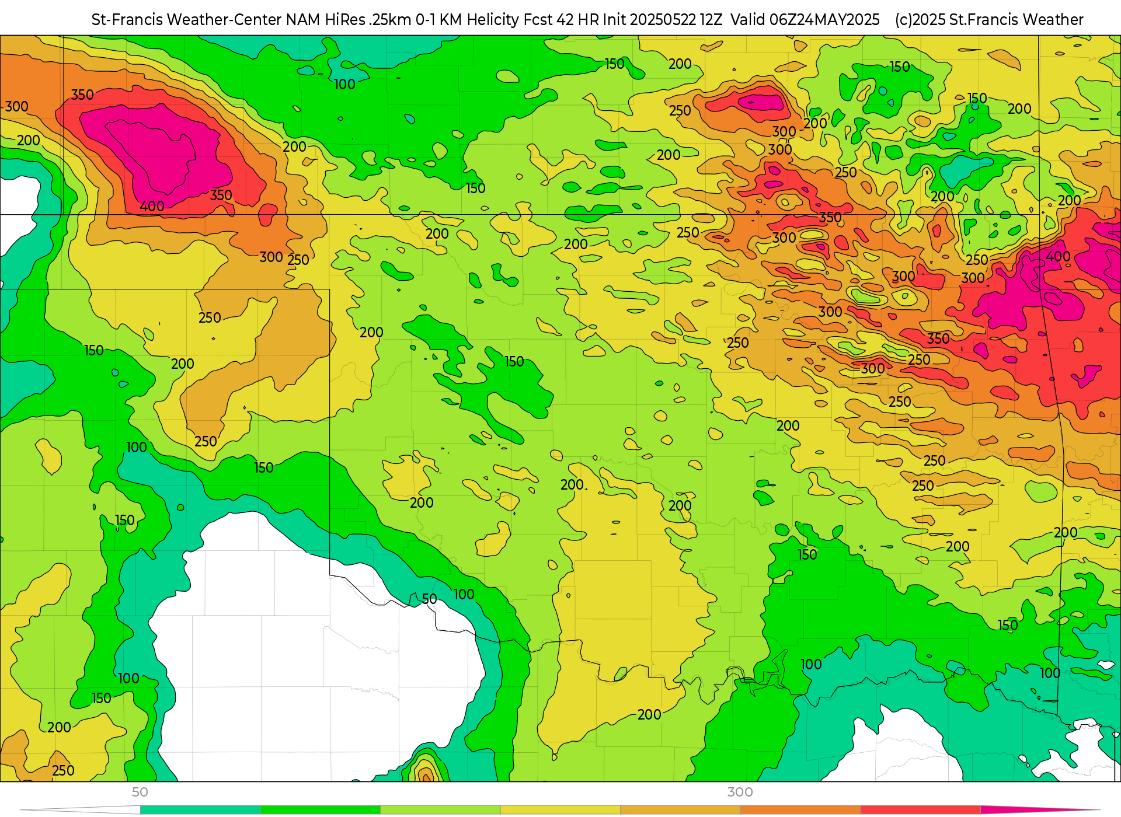Click the red color bar segment
Image resolution: width=1121 pixels, height=817 pixels.
921,810
